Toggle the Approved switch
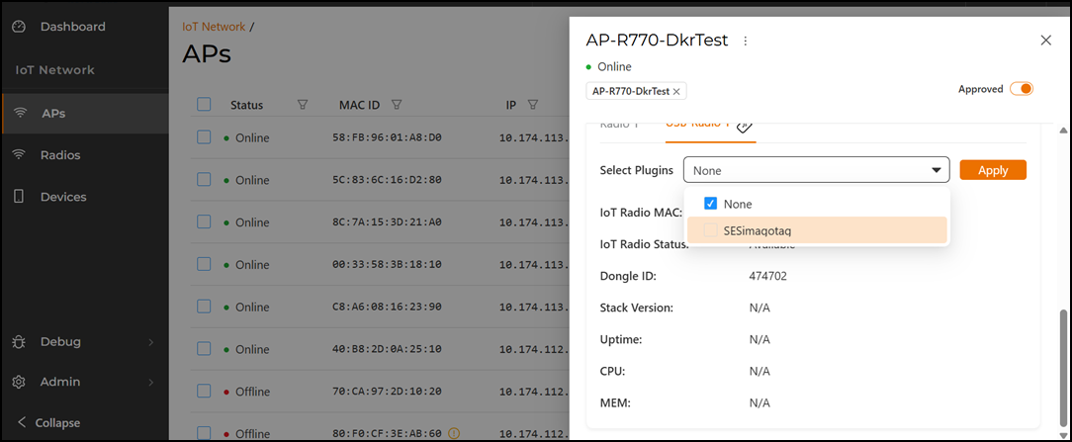The width and height of the screenshot is (1072, 442). point(1022,89)
